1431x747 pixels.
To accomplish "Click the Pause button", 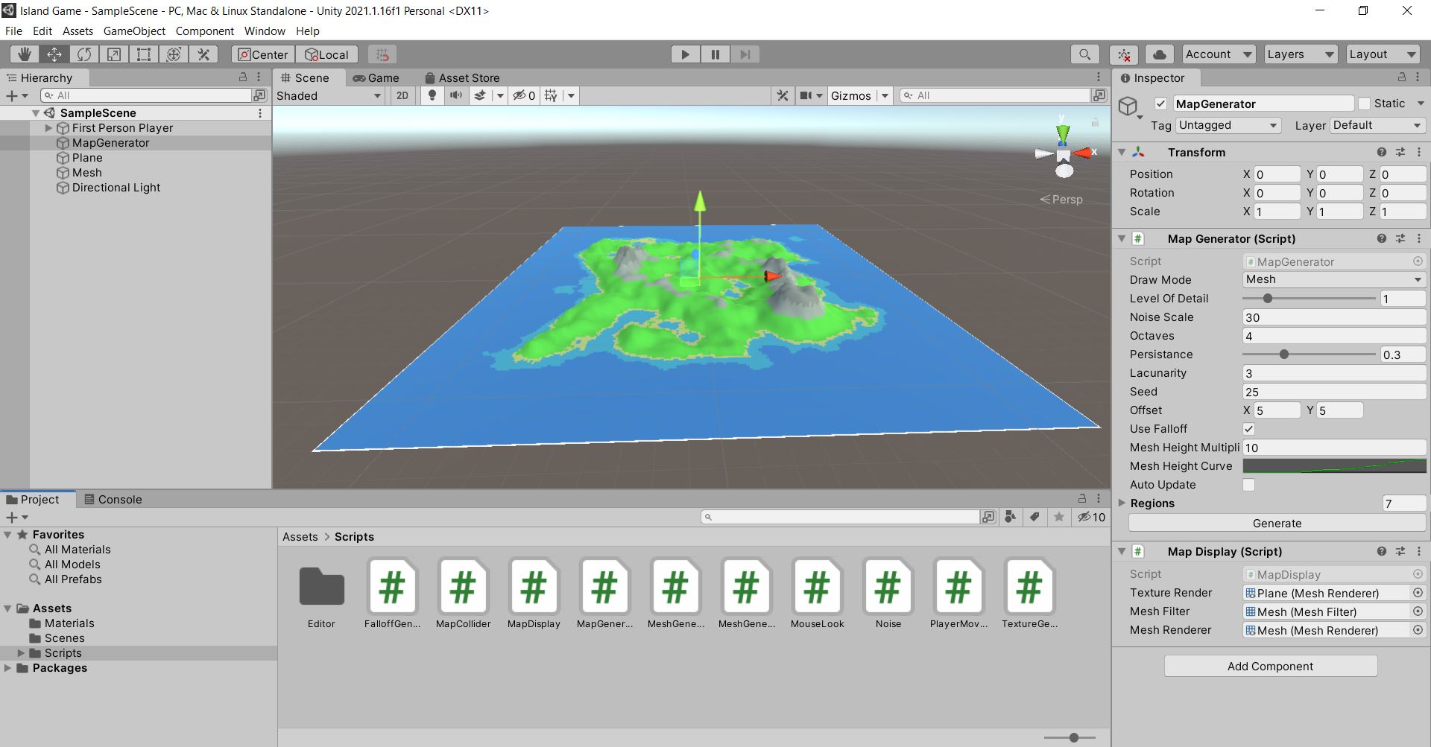I will click(715, 54).
